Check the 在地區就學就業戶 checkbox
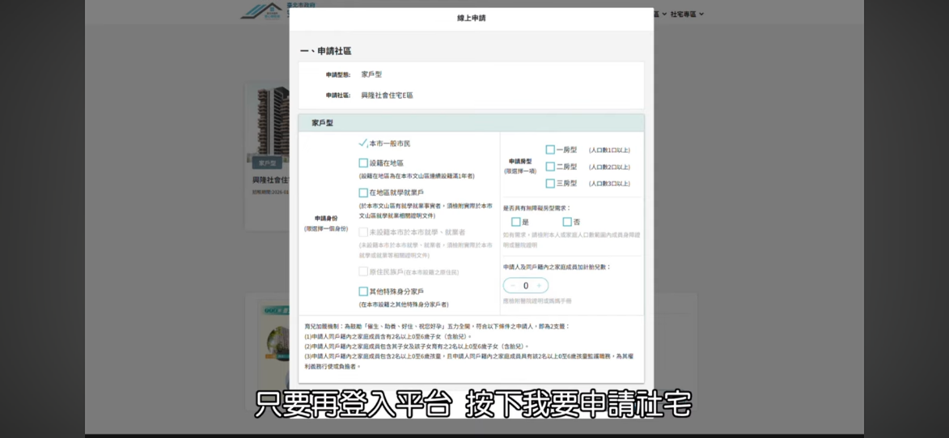Image resolution: width=949 pixels, height=438 pixels. click(363, 193)
